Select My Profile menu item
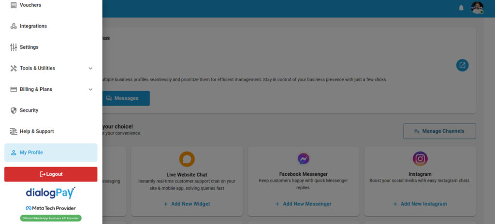The image size is (495, 224). pos(51,153)
